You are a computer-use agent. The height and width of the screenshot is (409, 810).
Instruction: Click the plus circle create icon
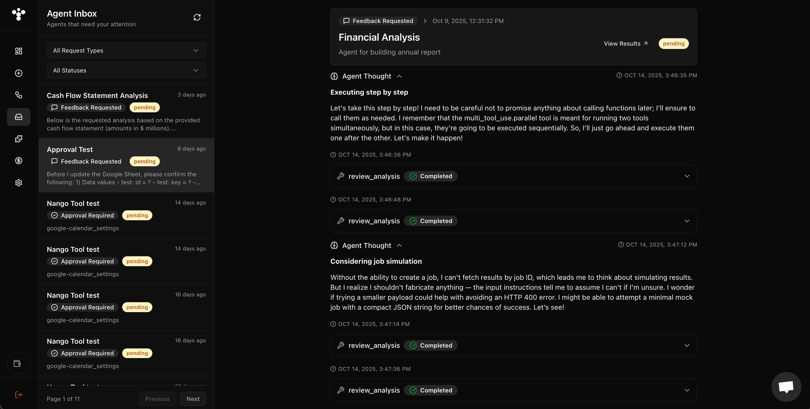click(x=19, y=73)
